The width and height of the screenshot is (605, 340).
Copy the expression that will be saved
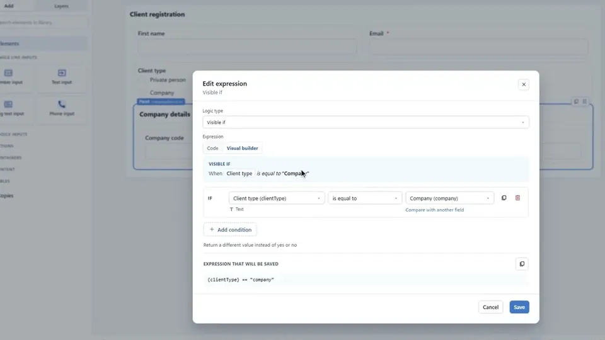pos(522,264)
